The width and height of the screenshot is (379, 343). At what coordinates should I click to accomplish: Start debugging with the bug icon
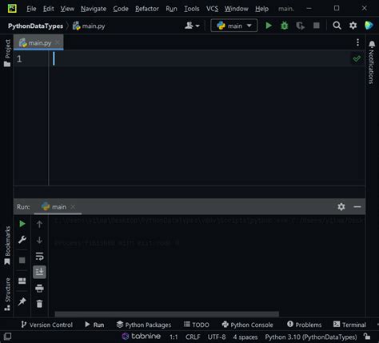285,26
